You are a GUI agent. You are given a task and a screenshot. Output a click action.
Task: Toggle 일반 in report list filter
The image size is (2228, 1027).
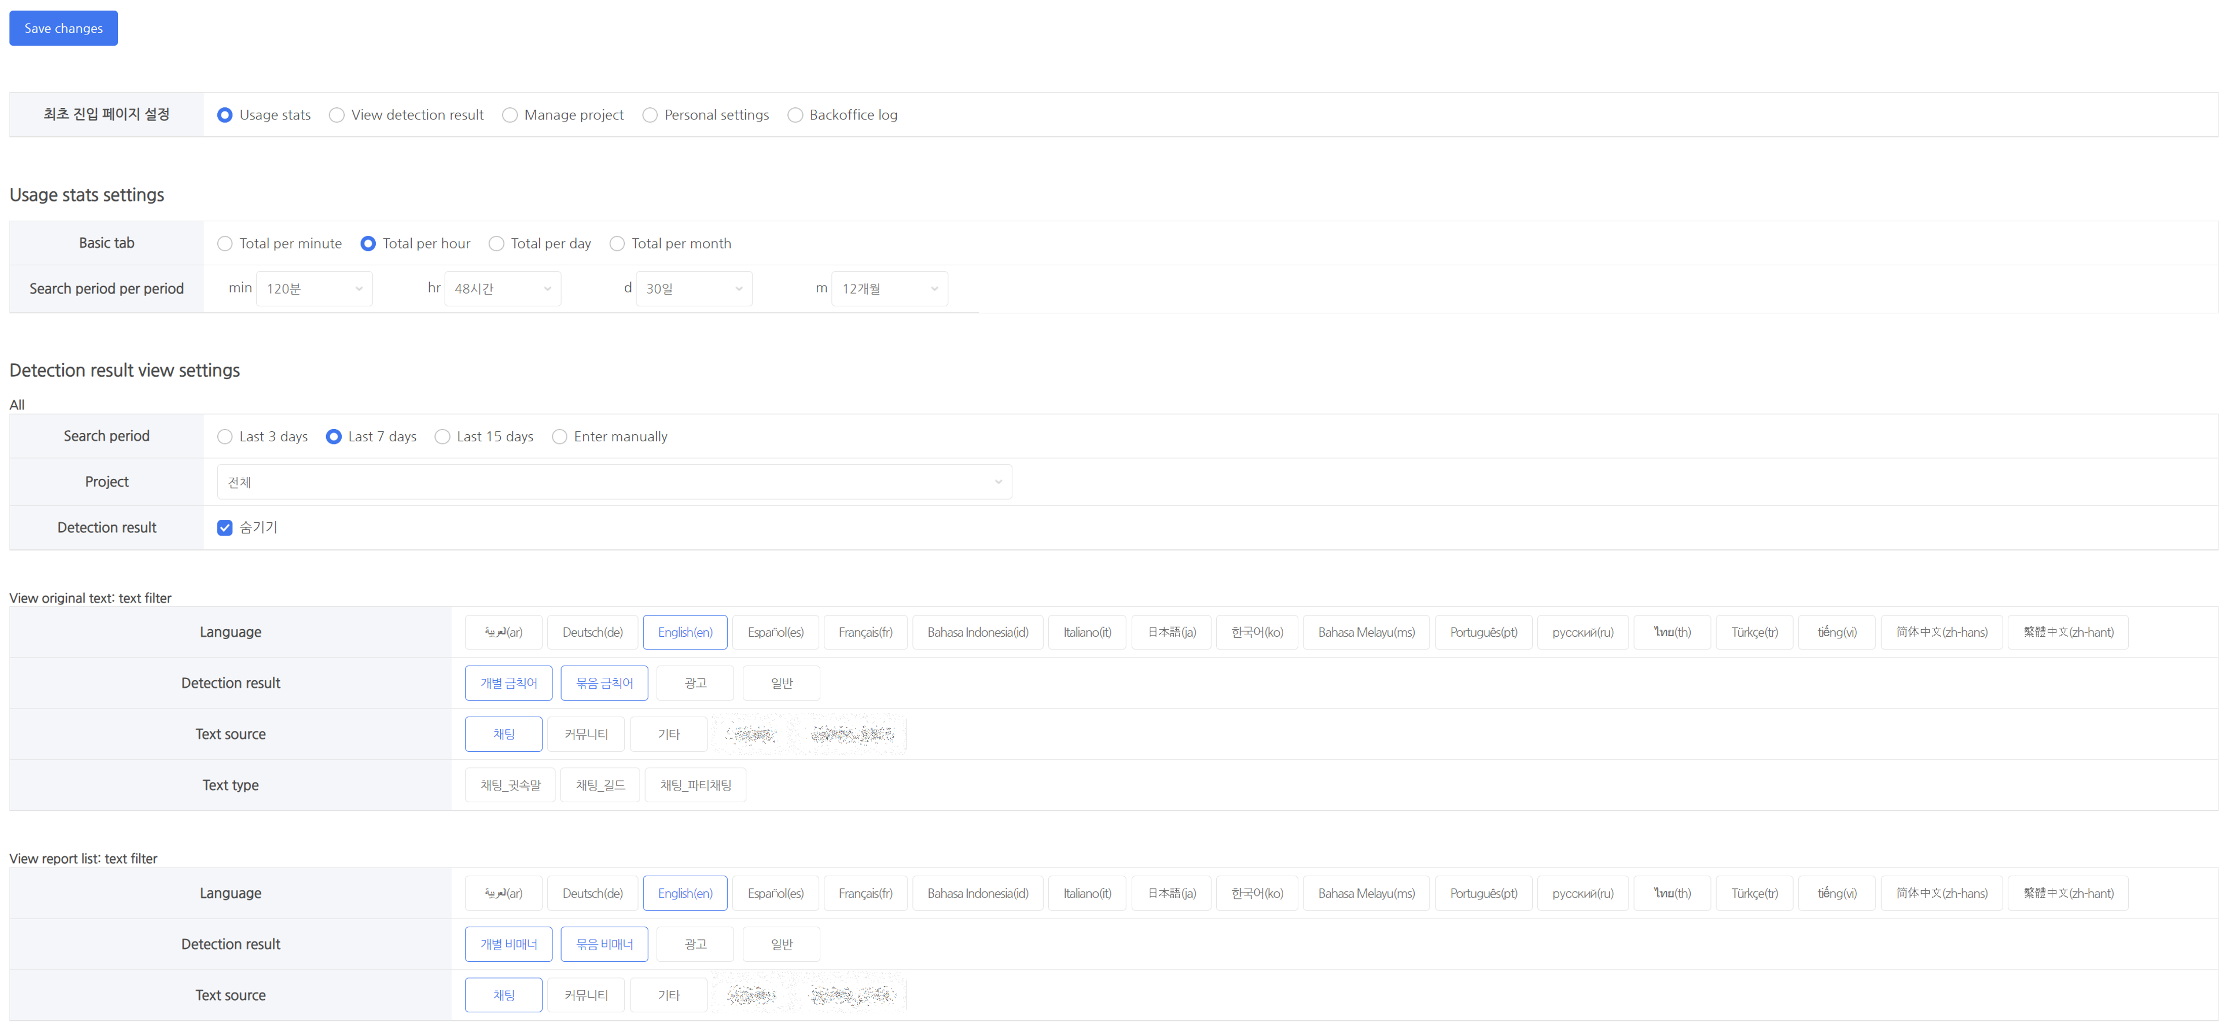(x=782, y=944)
